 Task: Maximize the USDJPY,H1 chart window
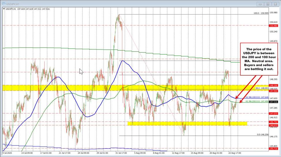268,4
